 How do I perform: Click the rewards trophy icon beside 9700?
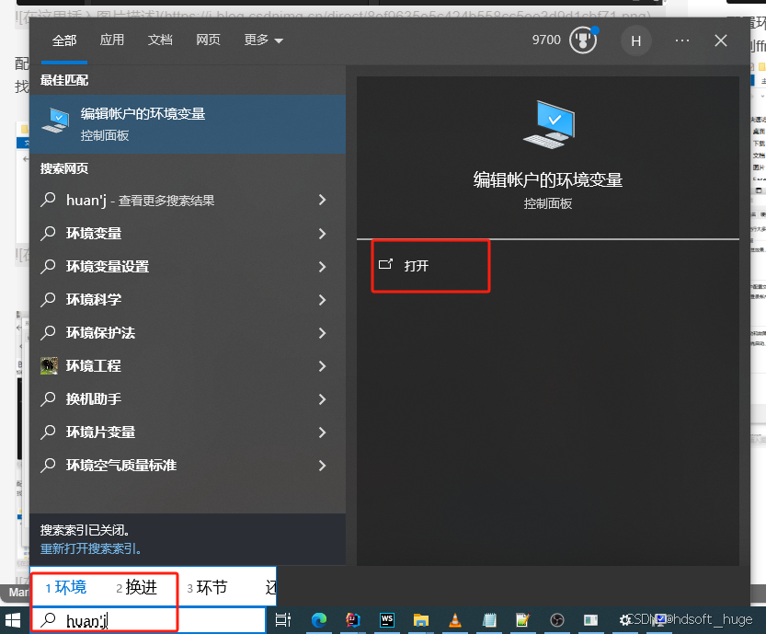(x=583, y=40)
